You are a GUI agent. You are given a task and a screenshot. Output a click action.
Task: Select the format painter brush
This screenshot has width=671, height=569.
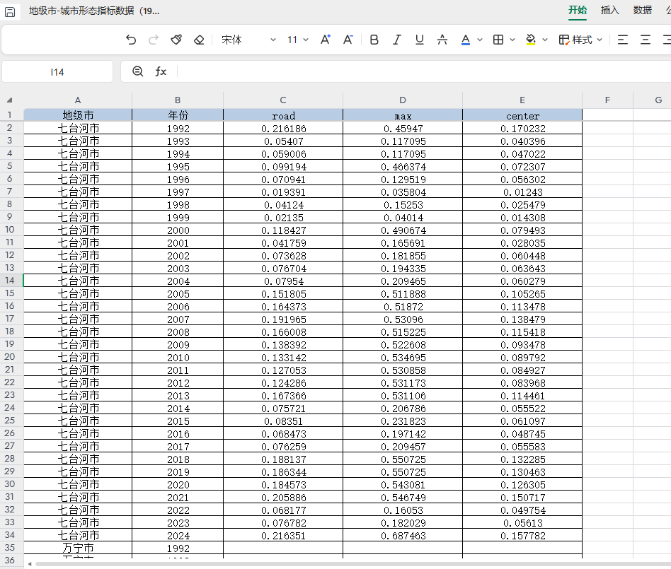tap(176, 40)
